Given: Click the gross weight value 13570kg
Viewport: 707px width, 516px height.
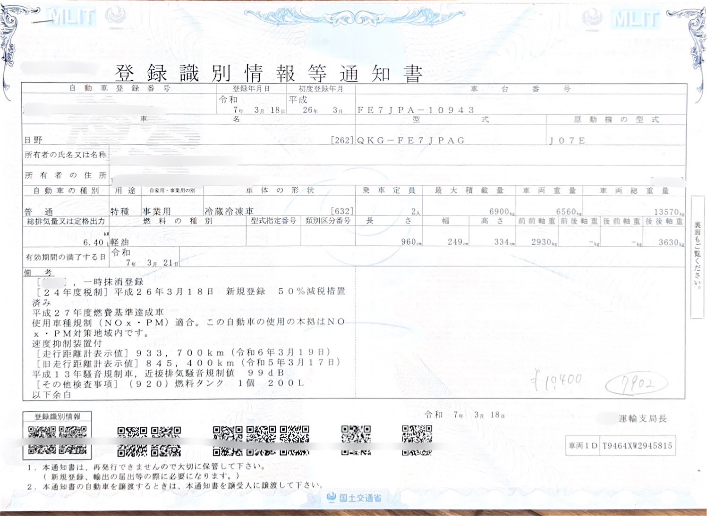Looking at the screenshot, I should click(x=669, y=212).
